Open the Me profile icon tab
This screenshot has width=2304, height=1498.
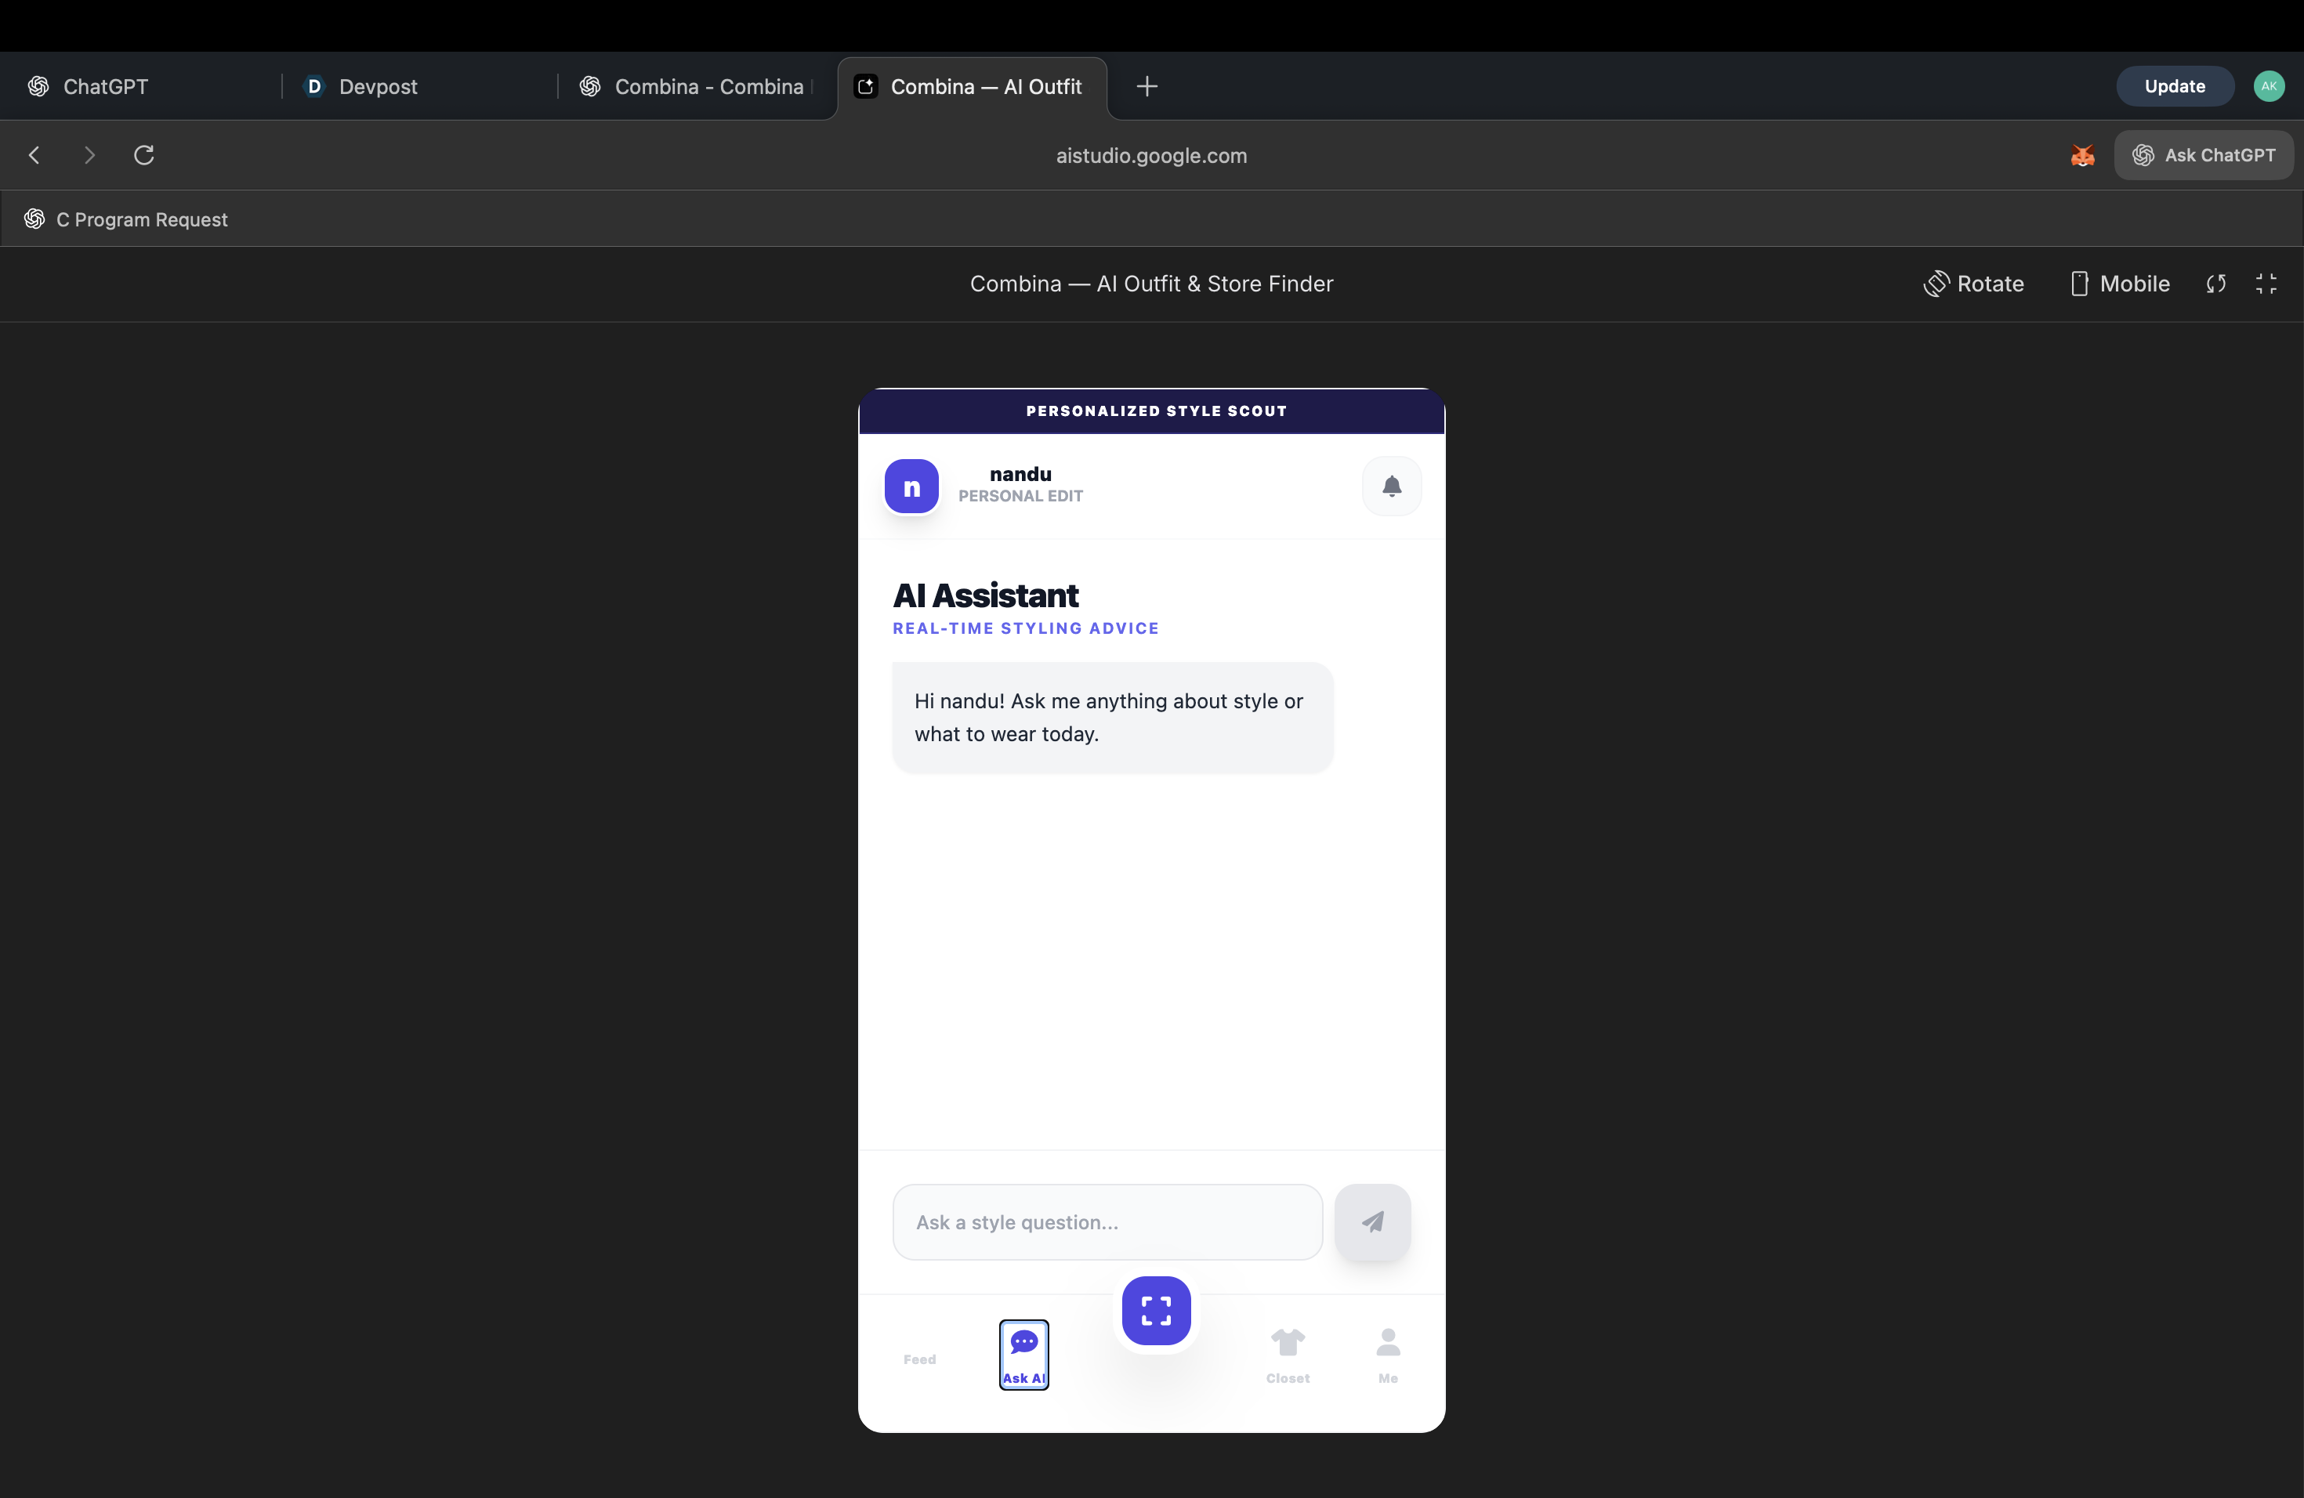click(x=1387, y=1354)
